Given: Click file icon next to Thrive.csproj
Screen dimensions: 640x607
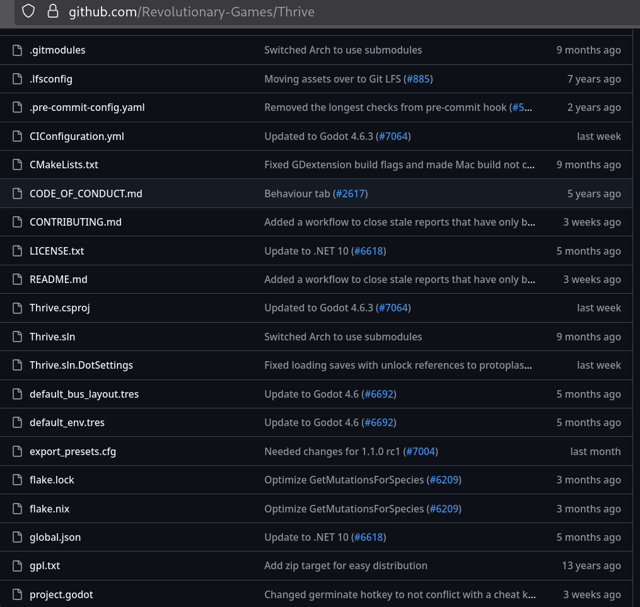Looking at the screenshot, I should pos(17,308).
